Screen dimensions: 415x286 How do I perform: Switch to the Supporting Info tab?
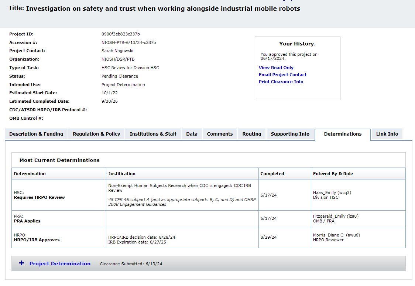pos(290,134)
